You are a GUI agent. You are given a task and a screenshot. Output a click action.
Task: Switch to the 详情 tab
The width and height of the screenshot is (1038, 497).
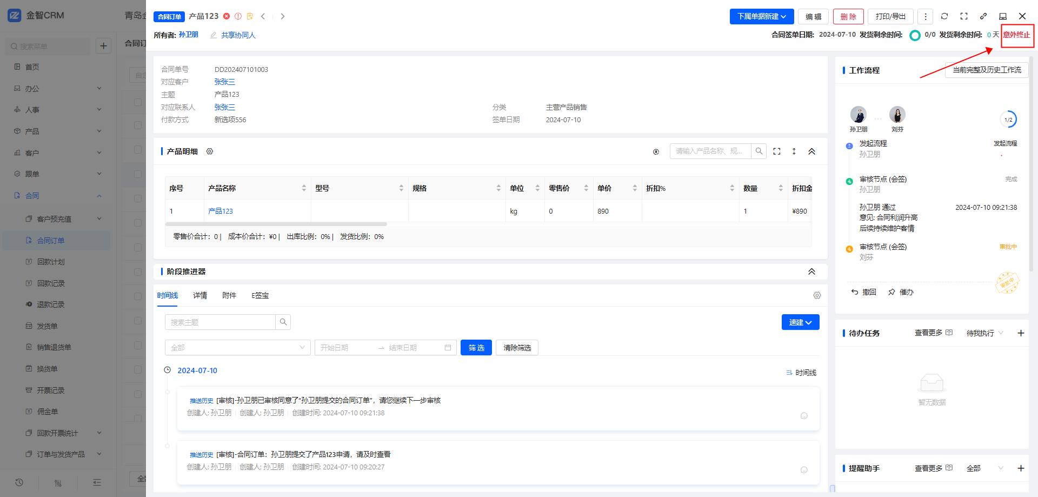(200, 295)
